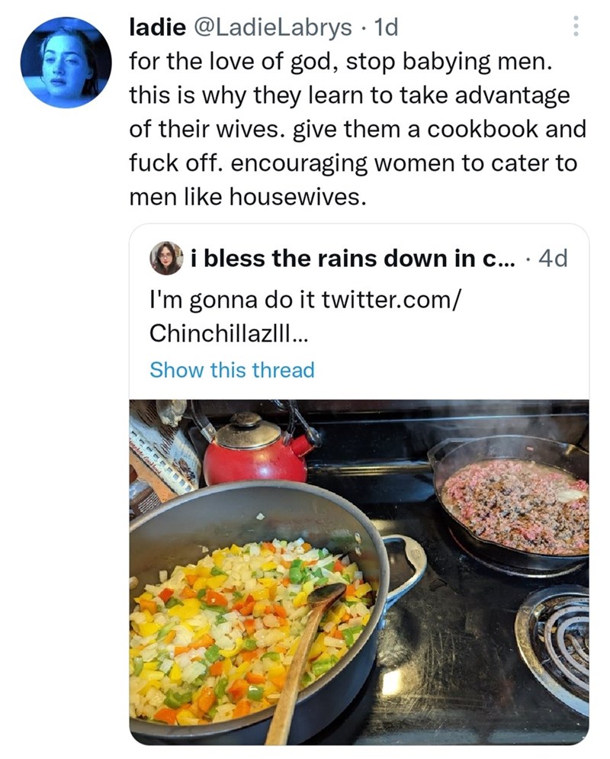This screenshot has width=610, height=759.
Task: Click the quoted tweet author's avatar
Action: (x=167, y=258)
